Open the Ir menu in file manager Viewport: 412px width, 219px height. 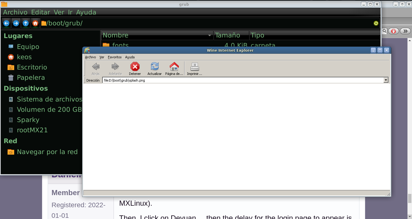click(x=70, y=12)
